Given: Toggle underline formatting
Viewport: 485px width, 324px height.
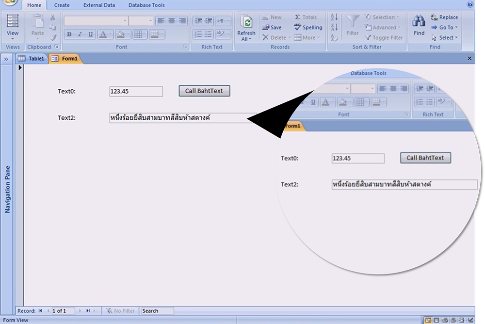Looking at the screenshot, I should point(91,34).
